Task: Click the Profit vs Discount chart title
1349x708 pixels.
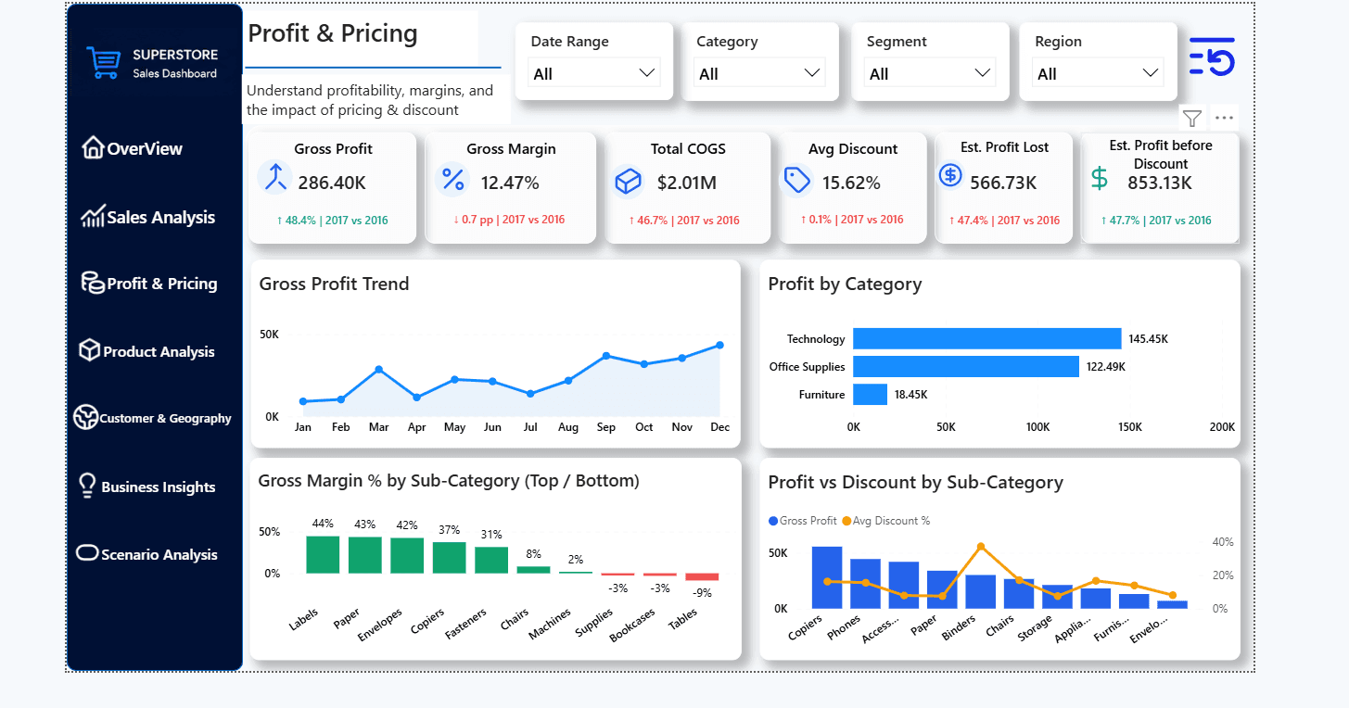Action: point(915,482)
